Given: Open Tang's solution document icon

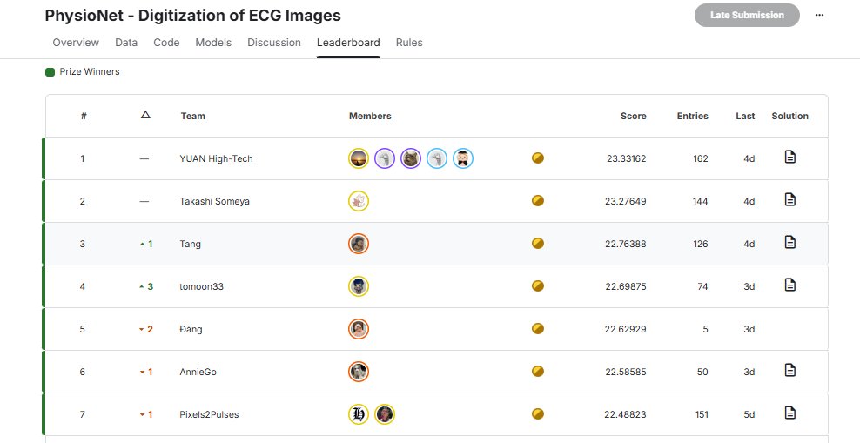Looking at the screenshot, I should [789, 242].
